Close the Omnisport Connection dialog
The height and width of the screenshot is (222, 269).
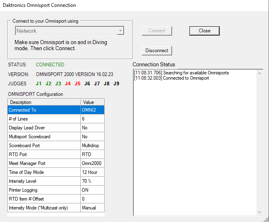point(204,31)
